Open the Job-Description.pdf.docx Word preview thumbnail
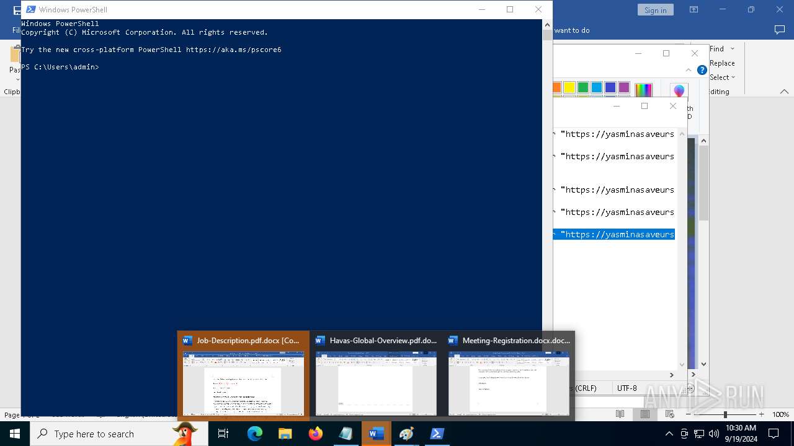The width and height of the screenshot is (794, 446). pos(243,375)
